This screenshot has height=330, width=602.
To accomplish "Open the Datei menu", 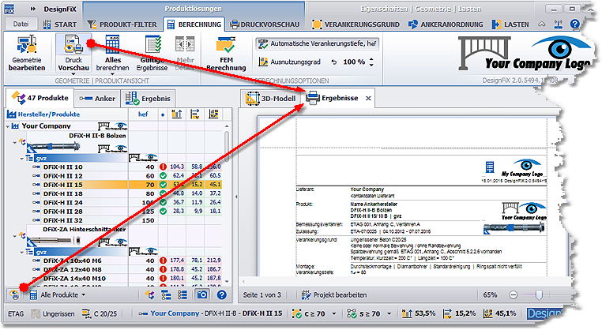I will click(x=21, y=24).
